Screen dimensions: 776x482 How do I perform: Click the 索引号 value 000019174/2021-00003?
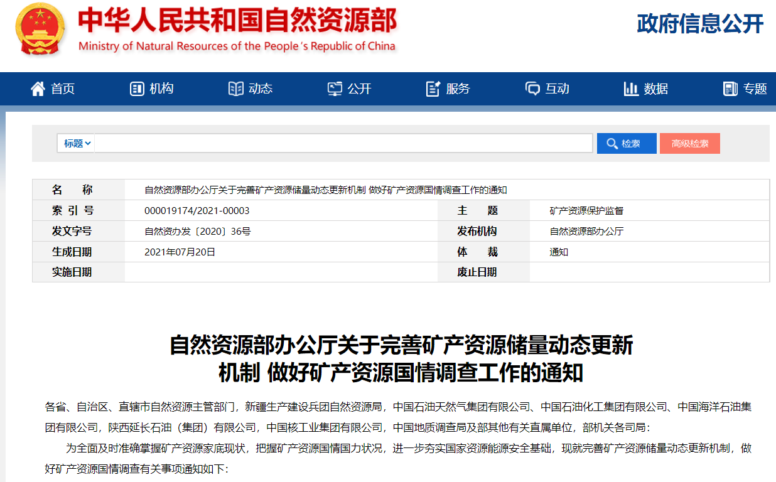click(197, 211)
